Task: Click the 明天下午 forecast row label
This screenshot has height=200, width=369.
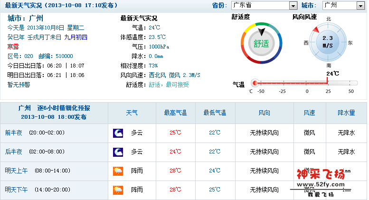Action: 16,190
